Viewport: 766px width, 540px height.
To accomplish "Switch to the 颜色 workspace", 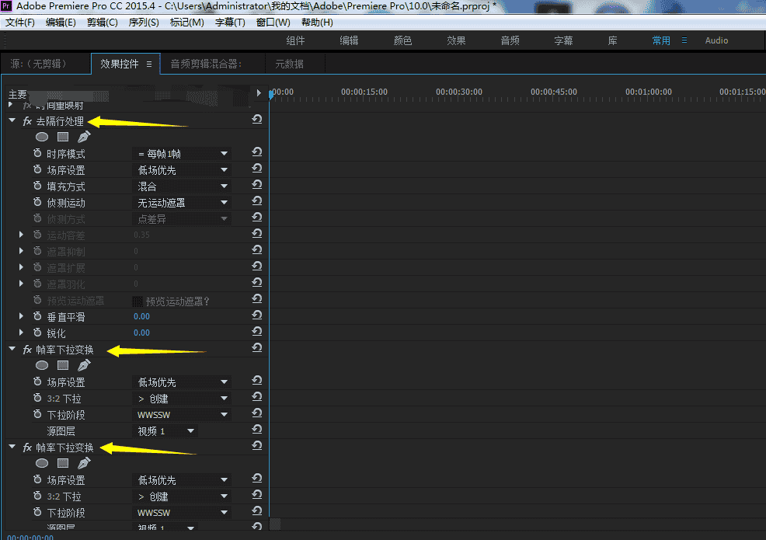I will pos(402,40).
